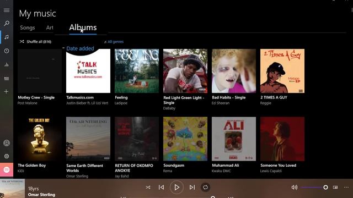
Task: Open Now playing bars icon
Action: pyautogui.click(x=7, y=65)
